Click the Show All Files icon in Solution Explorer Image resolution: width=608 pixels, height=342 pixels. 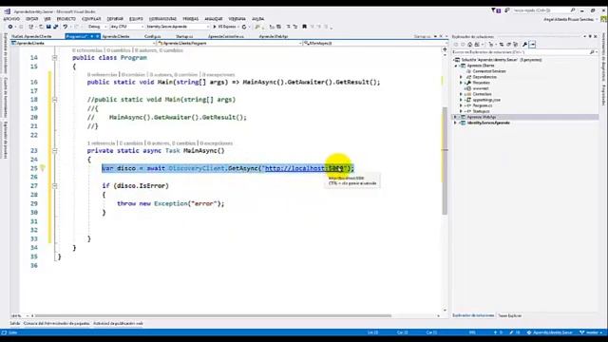tap(515, 45)
